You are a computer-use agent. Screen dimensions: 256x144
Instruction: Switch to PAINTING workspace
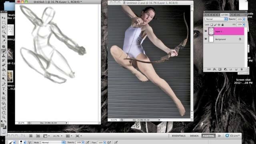pyautogui.click(x=208, y=136)
